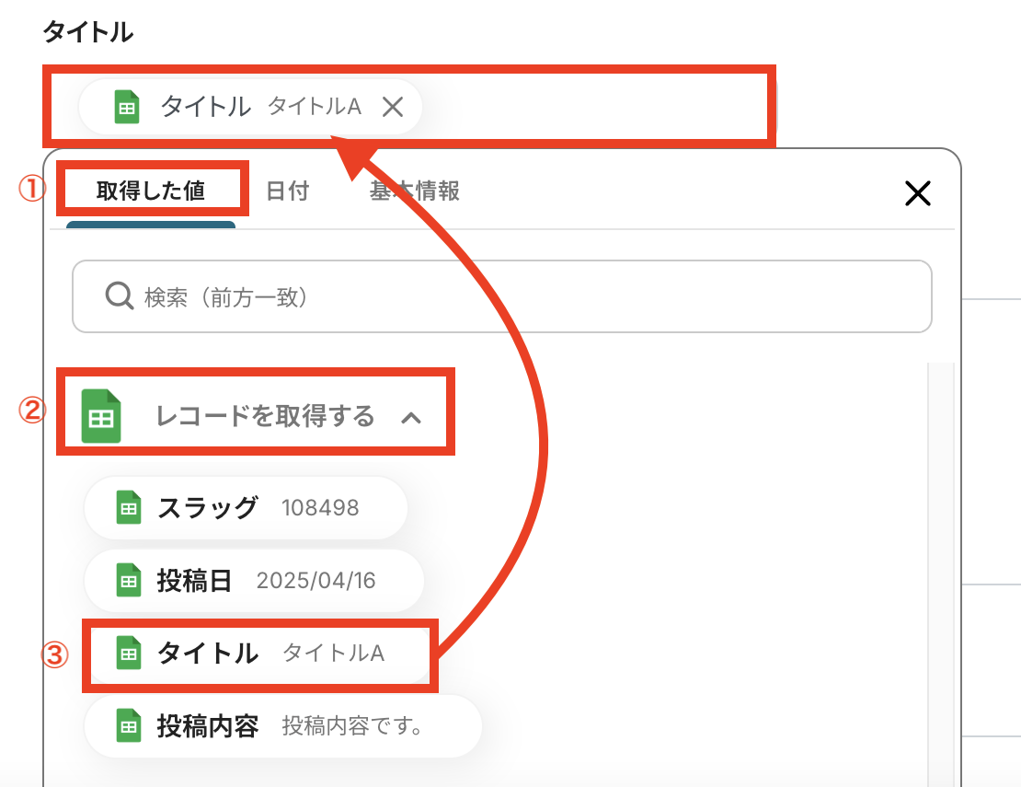Remove the タイトル chip with X icon

point(393,108)
